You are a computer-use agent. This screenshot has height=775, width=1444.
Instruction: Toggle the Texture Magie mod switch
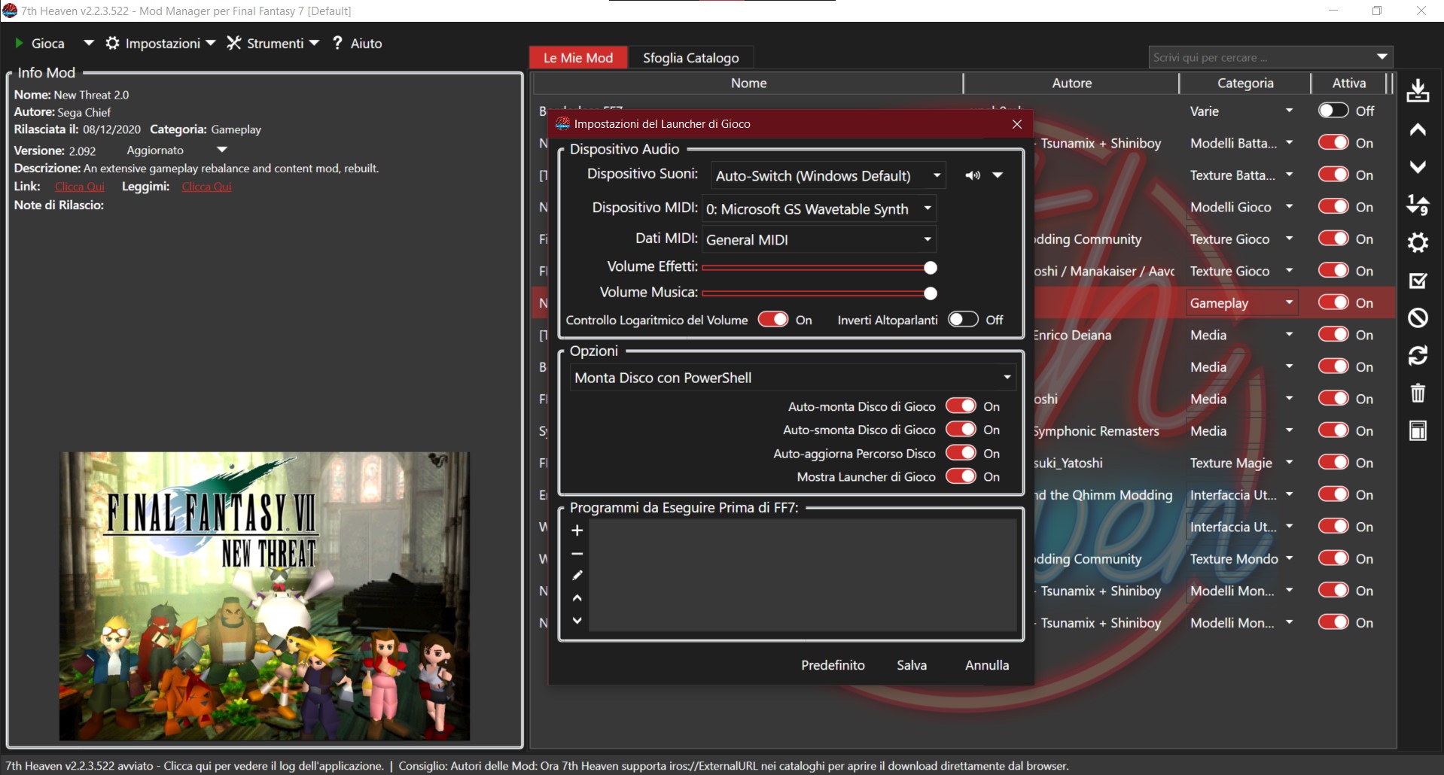point(1333,463)
